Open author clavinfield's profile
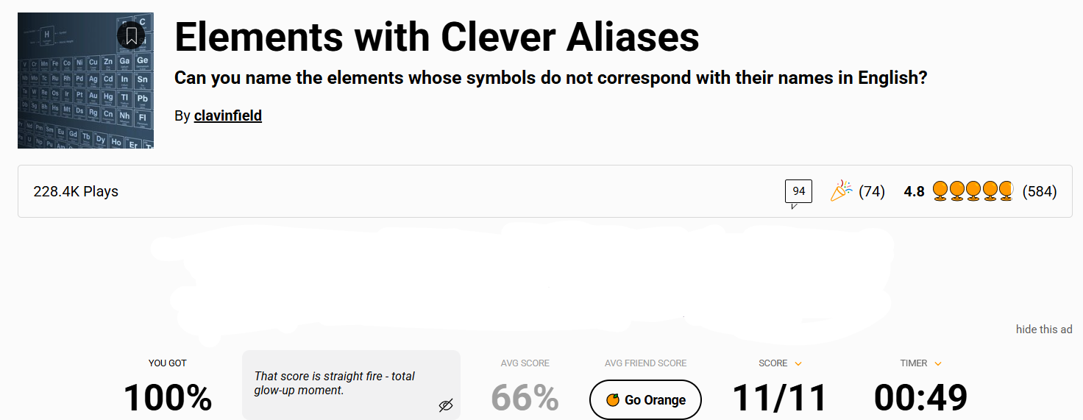Image resolution: width=1083 pixels, height=420 pixels. tap(228, 115)
